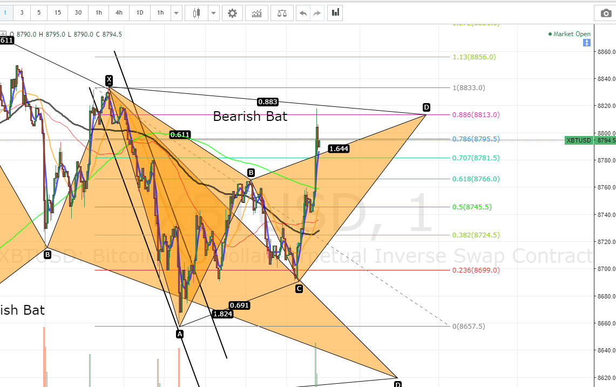Select the 0.883 ratio label
Viewport: 616px width, 387px height.
click(x=268, y=102)
